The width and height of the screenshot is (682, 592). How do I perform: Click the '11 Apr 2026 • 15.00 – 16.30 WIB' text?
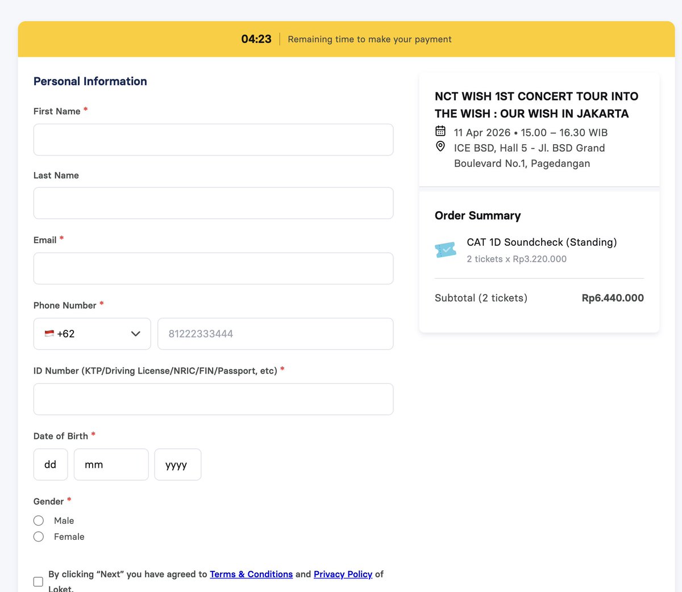(x=531, y=132)
